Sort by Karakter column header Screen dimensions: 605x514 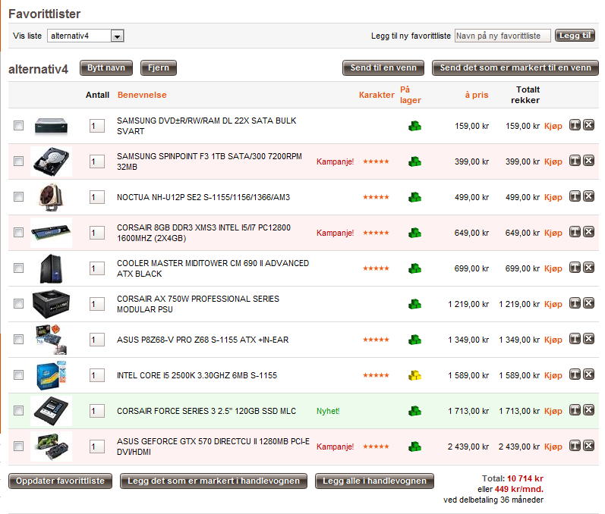point(377,95)
